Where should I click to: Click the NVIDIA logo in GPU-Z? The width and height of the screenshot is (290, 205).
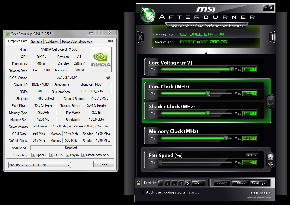coord(101,59)
